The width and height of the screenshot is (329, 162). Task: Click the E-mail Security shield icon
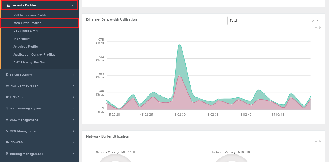[7, 75]
